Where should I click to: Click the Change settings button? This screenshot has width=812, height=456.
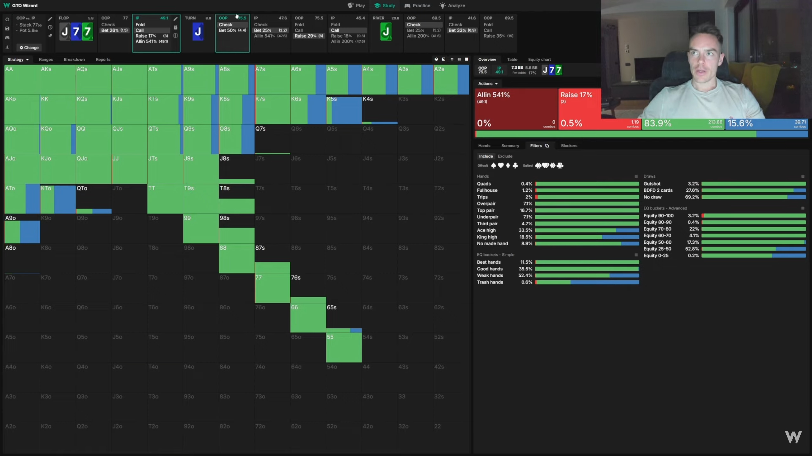[x=29, y=48]
